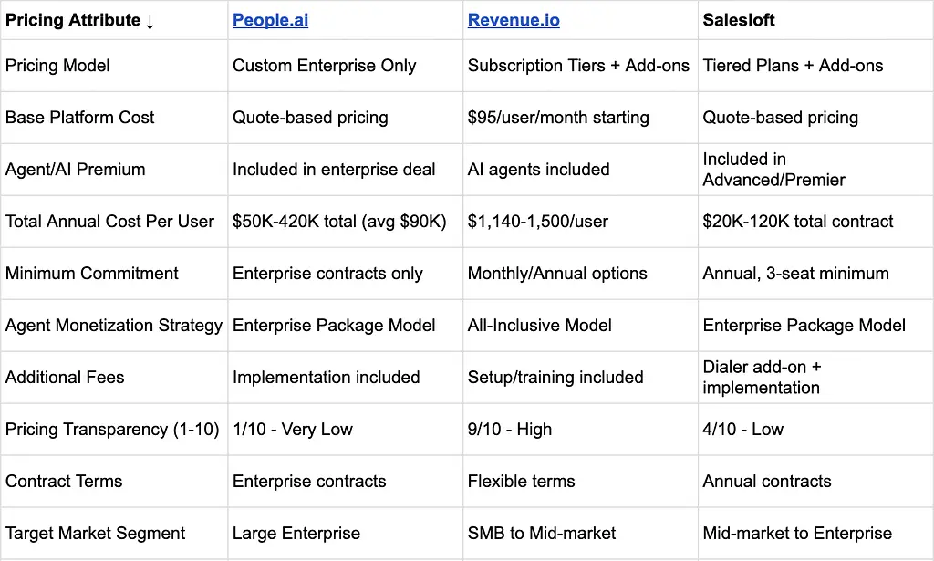Click the Flexible terms cell
934x561 pixels.
pos(521,482)
